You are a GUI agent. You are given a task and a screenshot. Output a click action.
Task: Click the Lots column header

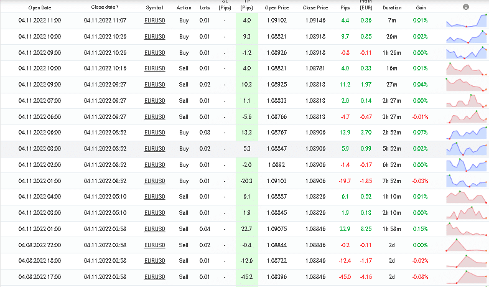coord(205,7)
